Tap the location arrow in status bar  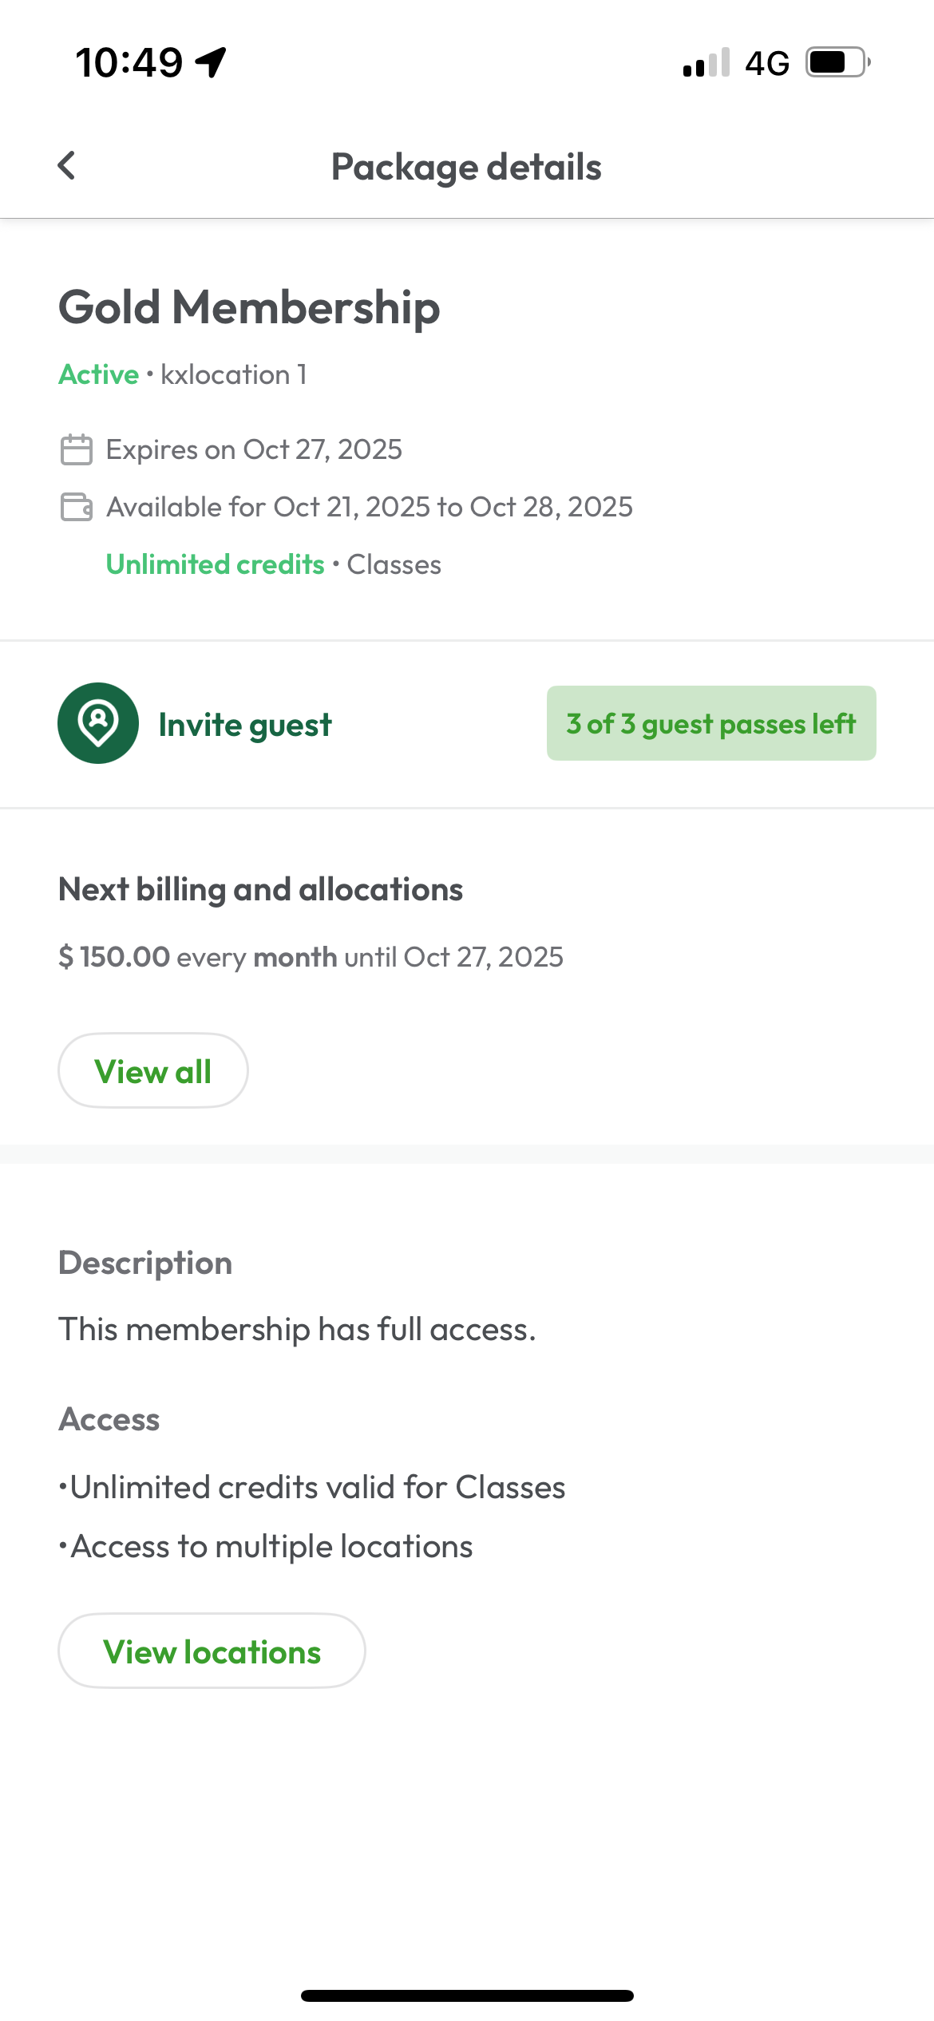pos(211,62)
